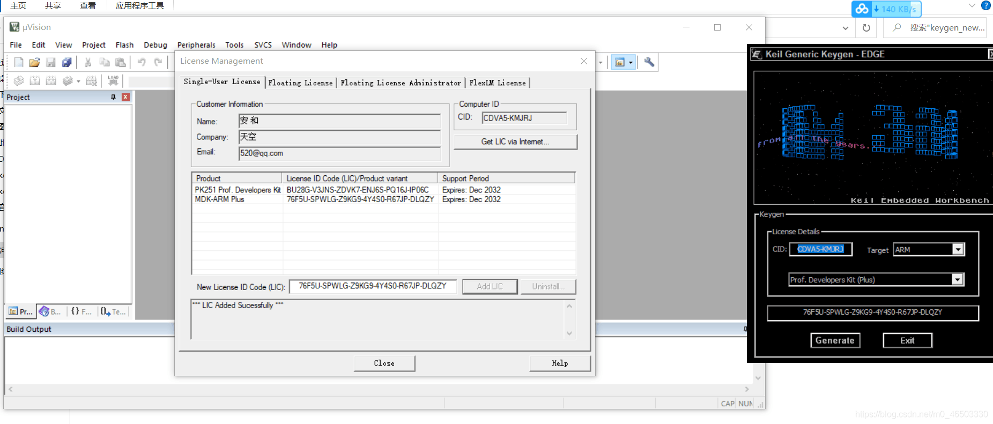Click the window layout icon in µVision toolbar
Screen dimensions: 993x424
[620, 63]
